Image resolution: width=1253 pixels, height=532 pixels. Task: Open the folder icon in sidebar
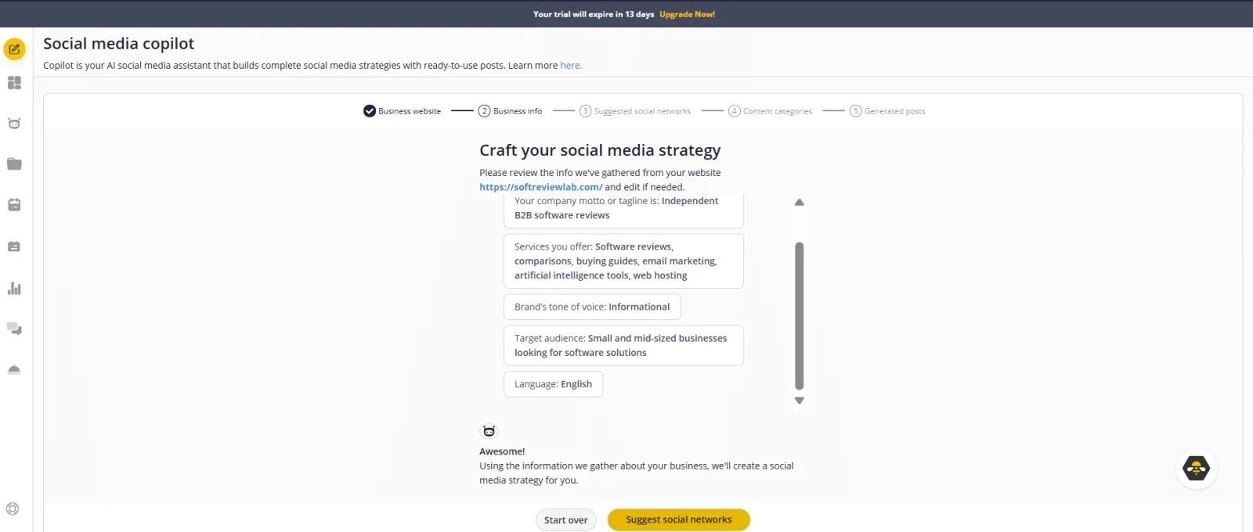[14, 164]
